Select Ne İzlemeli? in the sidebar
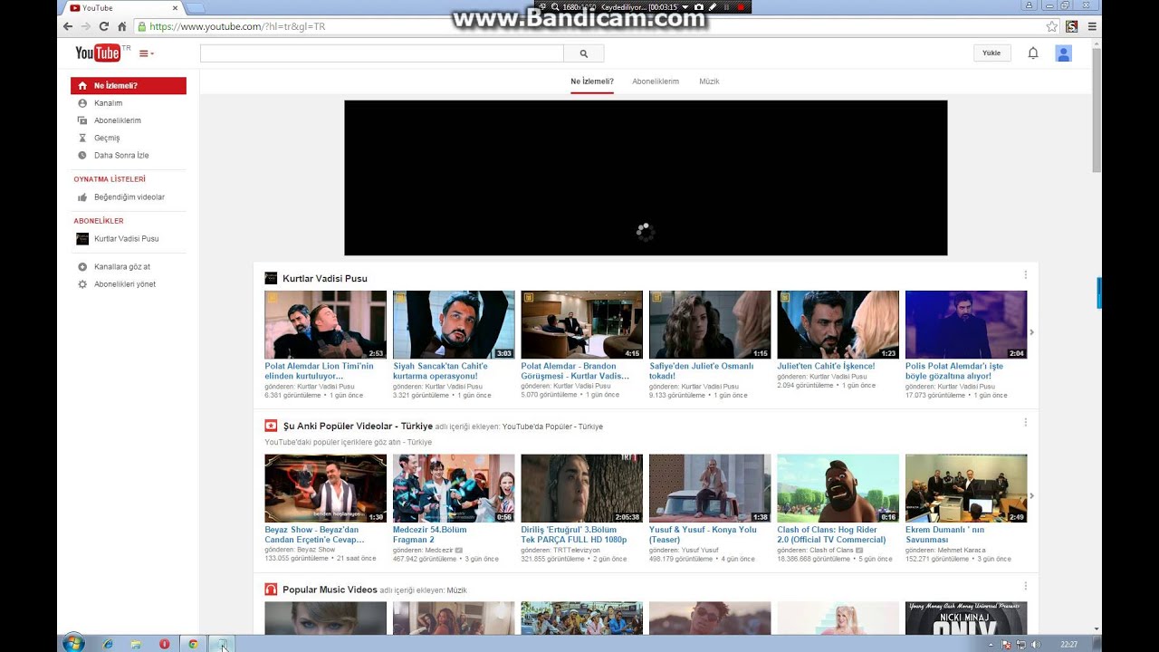 (129, 86)
